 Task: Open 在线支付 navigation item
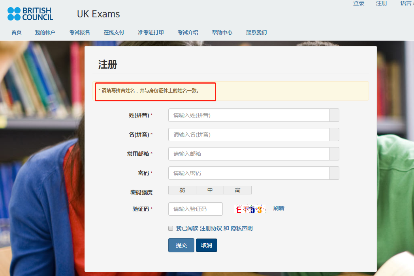114,32
